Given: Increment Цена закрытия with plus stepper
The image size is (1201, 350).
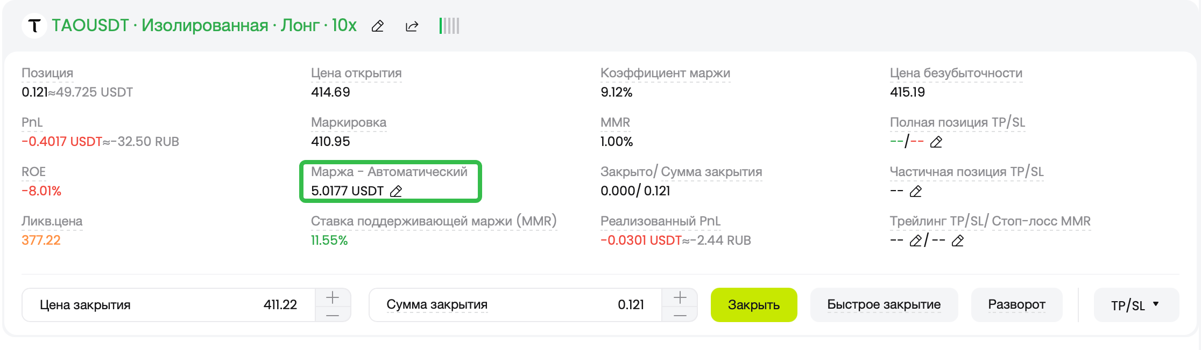Looking at the screenshot, I should click(332, 295).
